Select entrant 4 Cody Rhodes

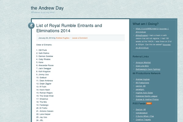(43, 59)
